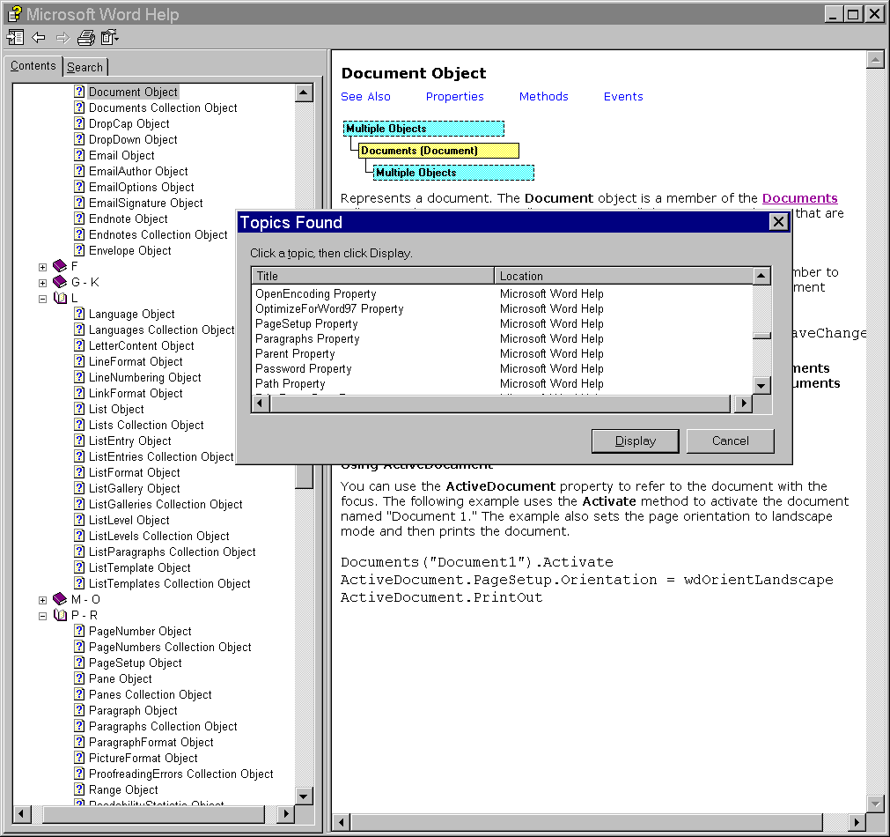Open ListFormat Object in the contents tree

pos(134,472)
